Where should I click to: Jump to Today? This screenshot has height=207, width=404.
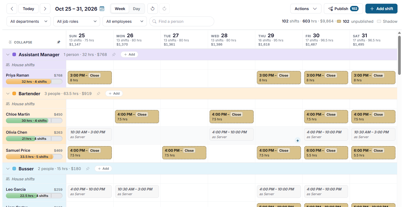coord(28,9)
